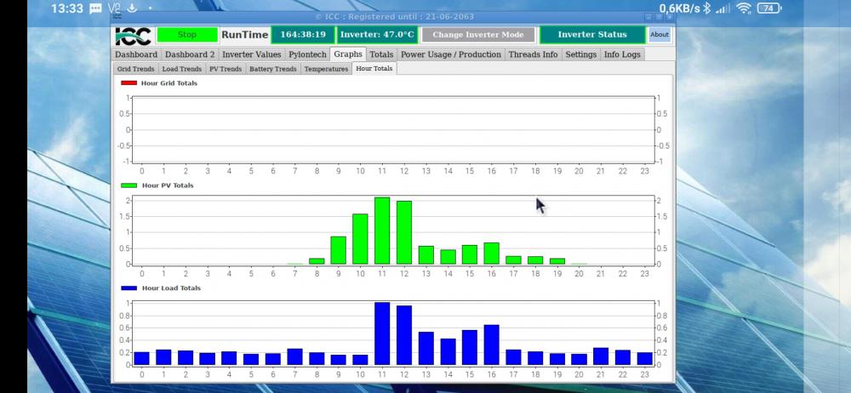Tap the Bluetooth icon in status bar
The width and height of the screenshot is (851, 393).
tap(707, 9)
